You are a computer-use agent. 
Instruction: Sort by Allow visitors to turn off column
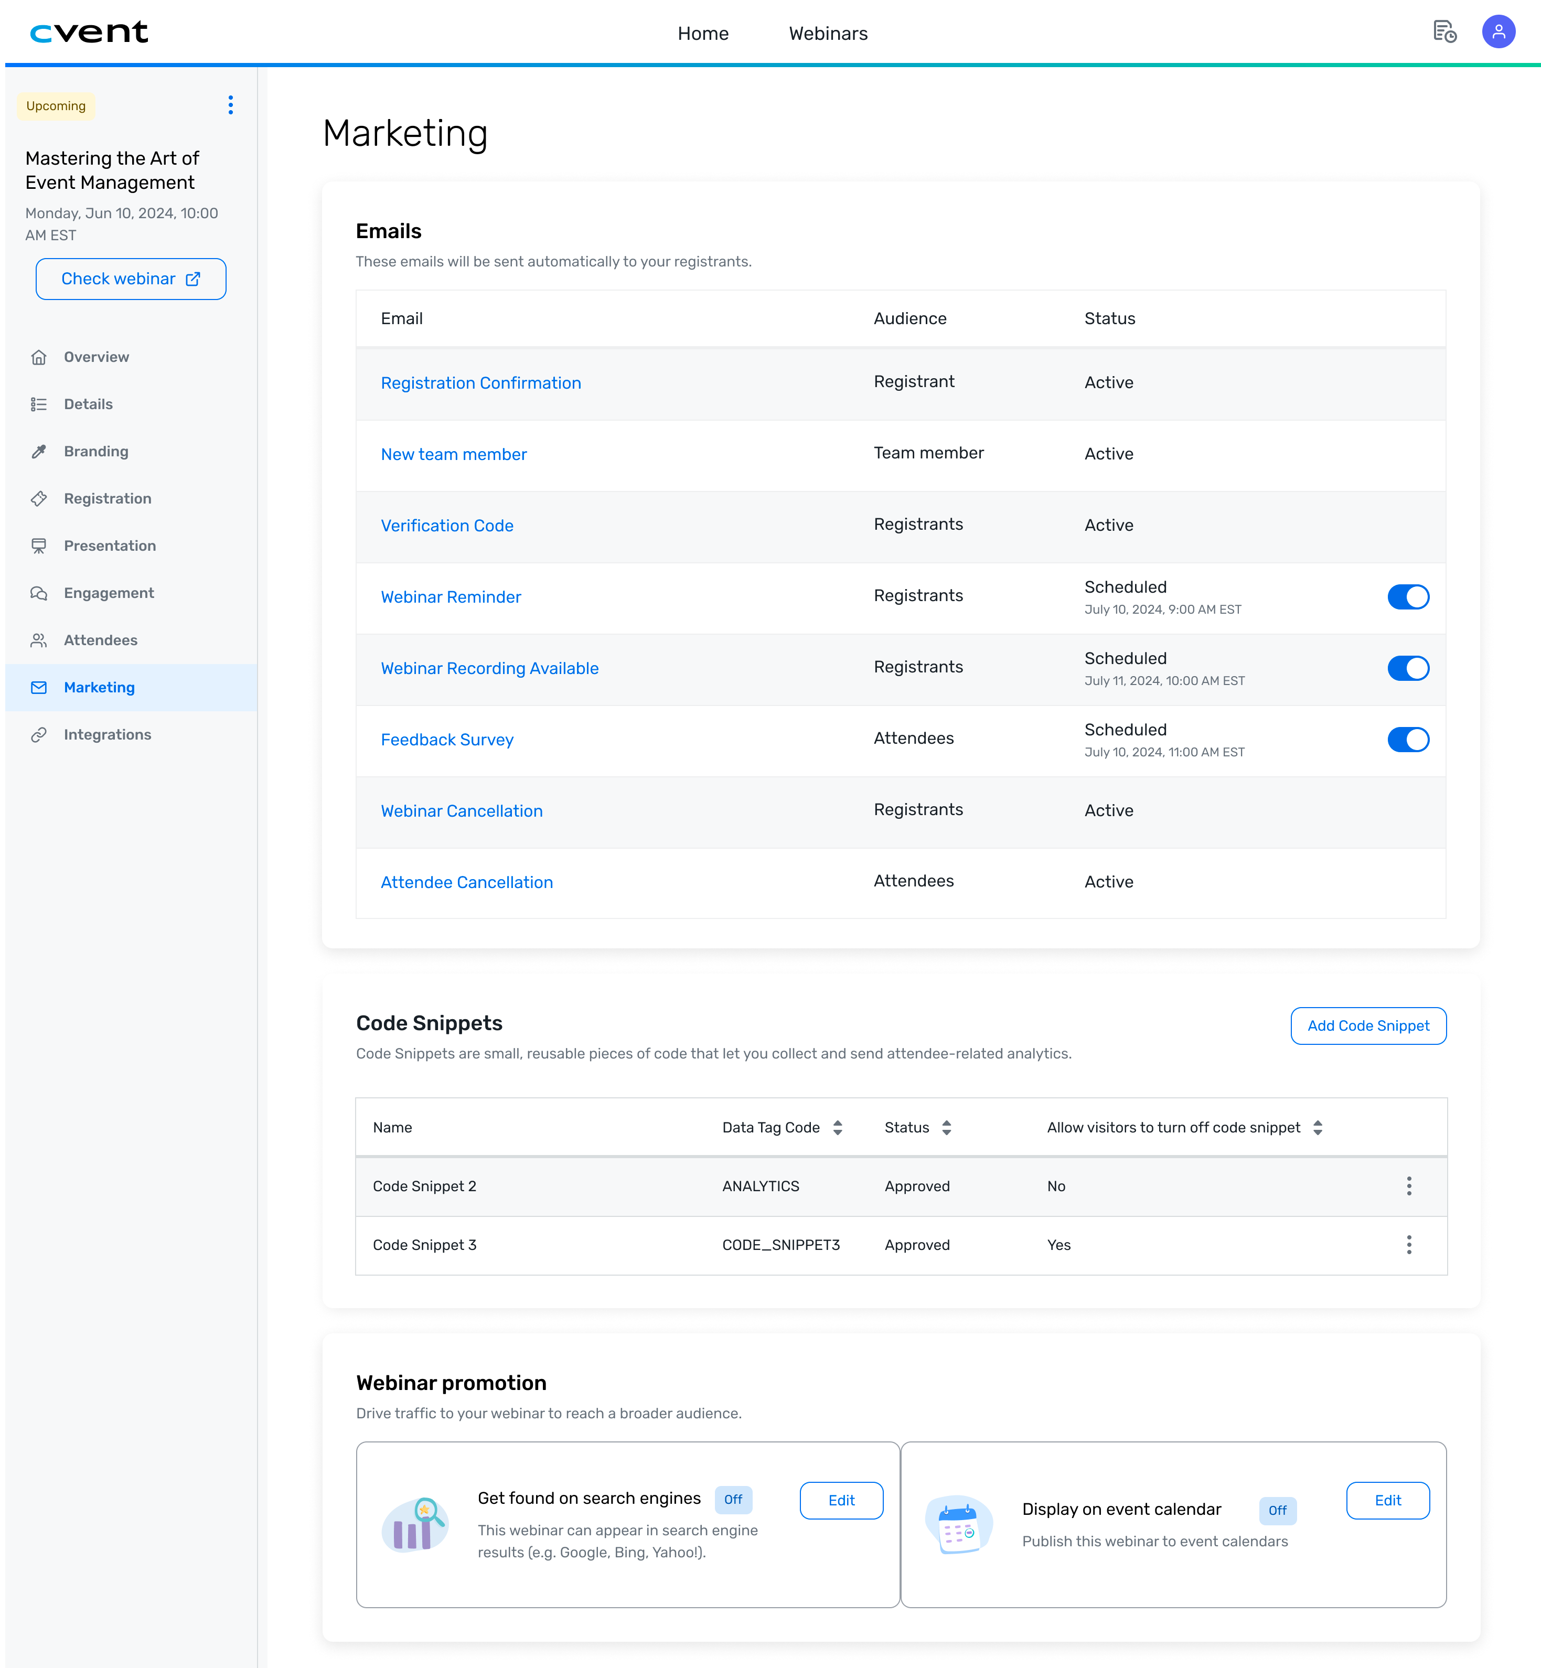coord(1318,1128)
